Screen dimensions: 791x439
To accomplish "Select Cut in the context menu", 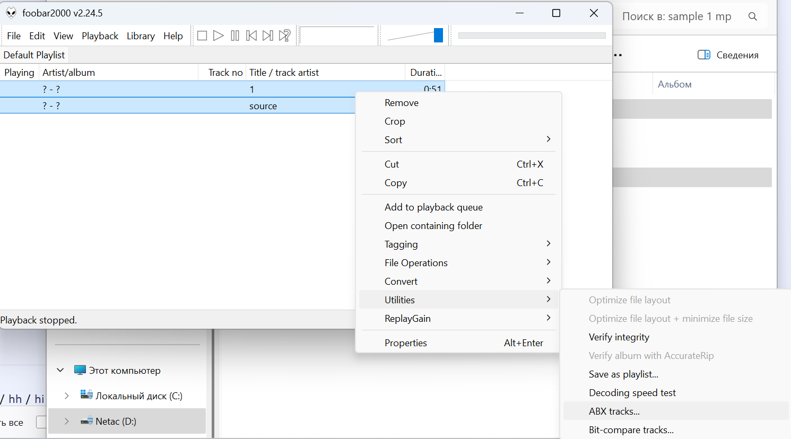I will 458,164.
